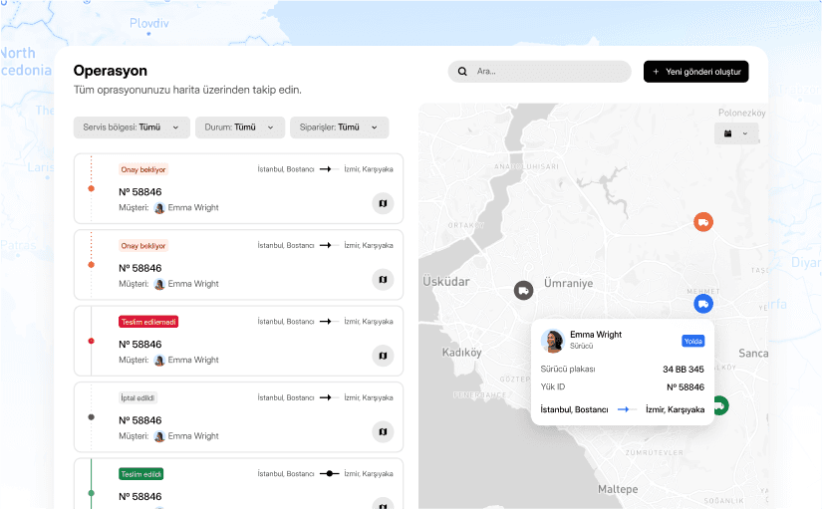Open map view for Teslim edilemedi order

(383, 356)
